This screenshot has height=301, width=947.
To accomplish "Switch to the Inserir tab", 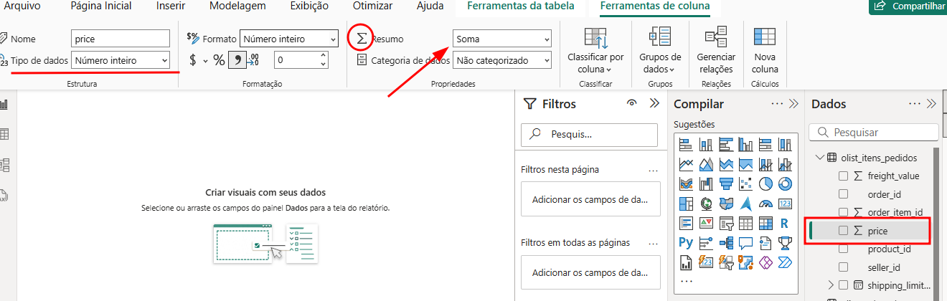I will click(x=171, y=6).
